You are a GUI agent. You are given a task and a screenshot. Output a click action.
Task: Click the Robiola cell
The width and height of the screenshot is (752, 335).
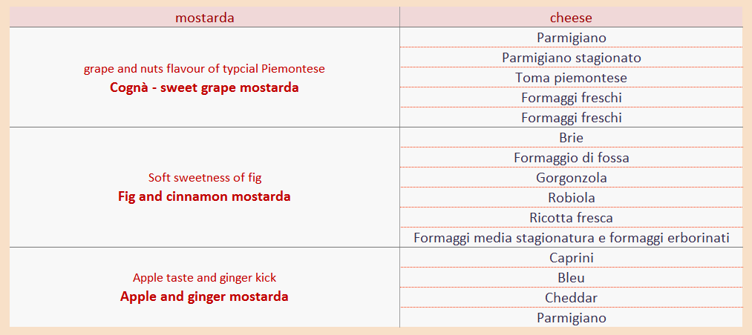(571, 198)
